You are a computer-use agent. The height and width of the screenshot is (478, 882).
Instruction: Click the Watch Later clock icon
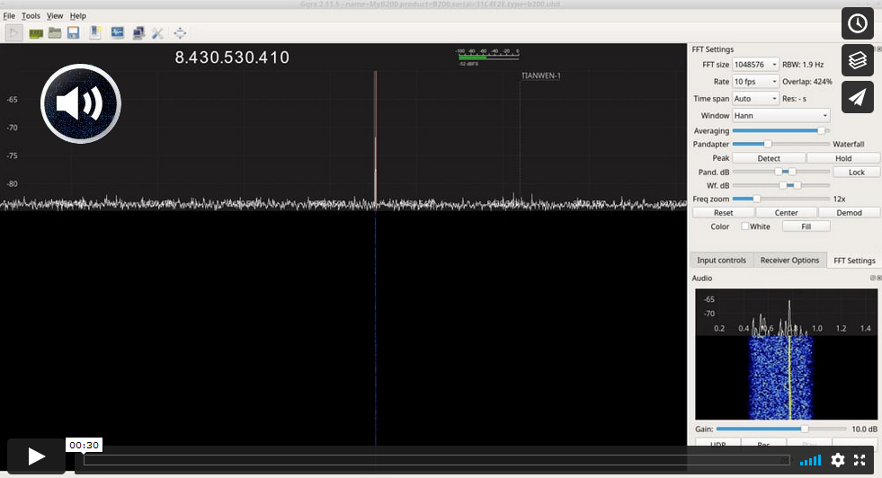pos(857,23)
